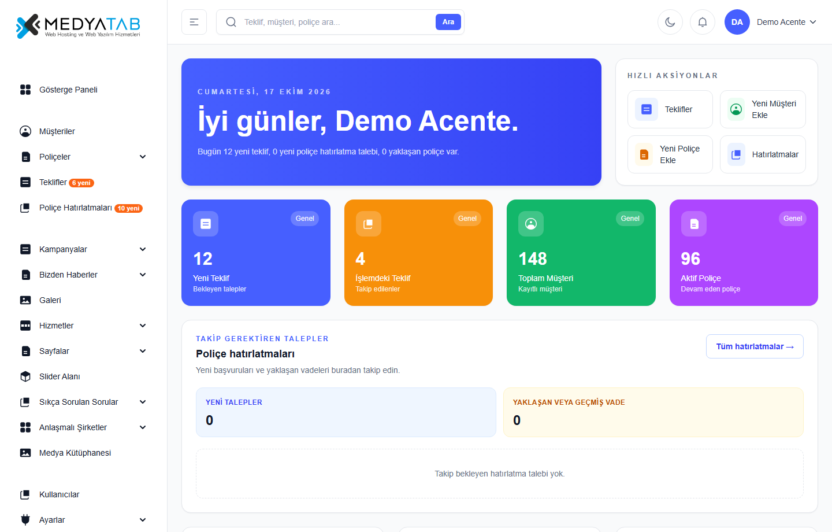Click the Anlaşmalı Şirketler grid icon
Viewport: 832px width, 532px height.
tap(25, 427)
